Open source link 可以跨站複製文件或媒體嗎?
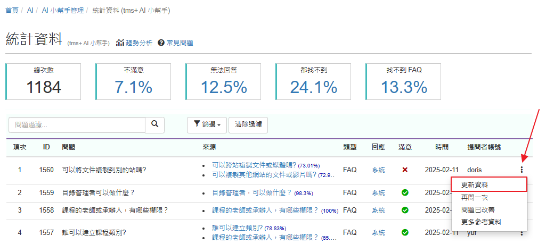The height and width of the screenshot is (244, 546). click(x=254, y=165)
